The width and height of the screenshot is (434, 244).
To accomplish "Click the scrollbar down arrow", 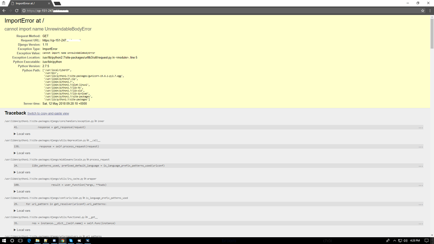I will pyautogui.click(x=432, y=235).
